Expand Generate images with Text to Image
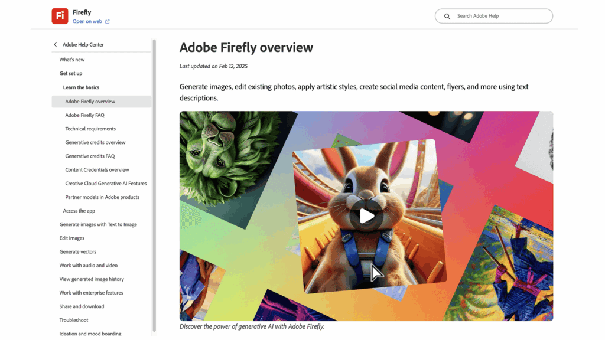Screen dimensions: 605x340 point(98,224)
